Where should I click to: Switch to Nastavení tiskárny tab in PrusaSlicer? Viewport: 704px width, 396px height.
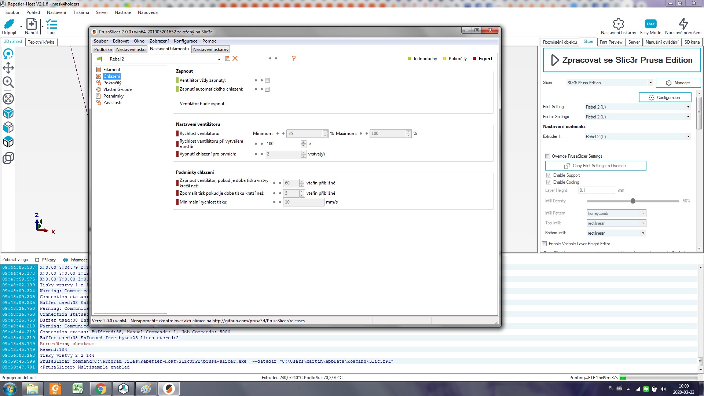210,49
